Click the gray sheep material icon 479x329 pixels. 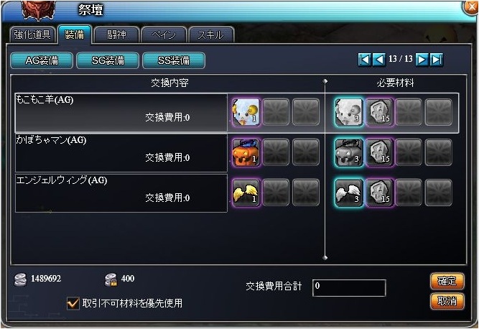tap(348, 112)
